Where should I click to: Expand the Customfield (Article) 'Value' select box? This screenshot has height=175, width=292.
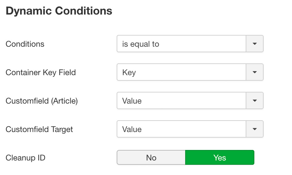coord(190,100)
